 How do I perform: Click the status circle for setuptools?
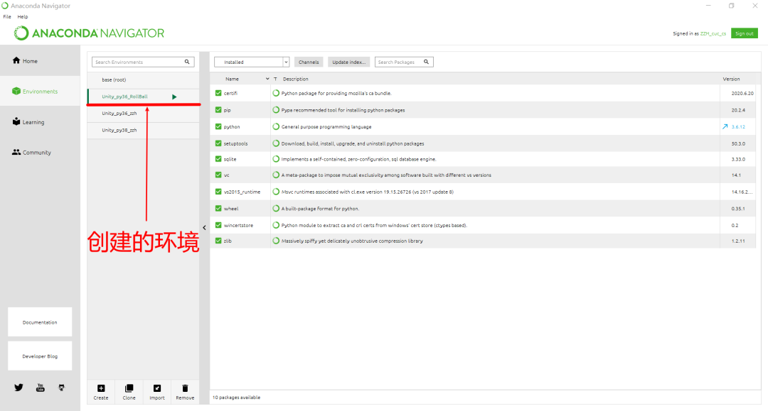(276, 143)
